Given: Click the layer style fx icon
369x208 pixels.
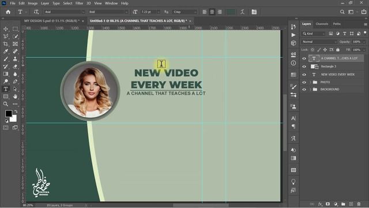Looking at the screenshot, I should pyautogui.click(x=320, y=204).
